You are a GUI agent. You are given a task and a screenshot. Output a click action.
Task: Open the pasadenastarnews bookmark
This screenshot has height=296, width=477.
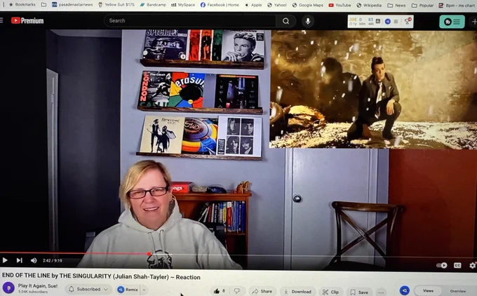tap(72, 5)
